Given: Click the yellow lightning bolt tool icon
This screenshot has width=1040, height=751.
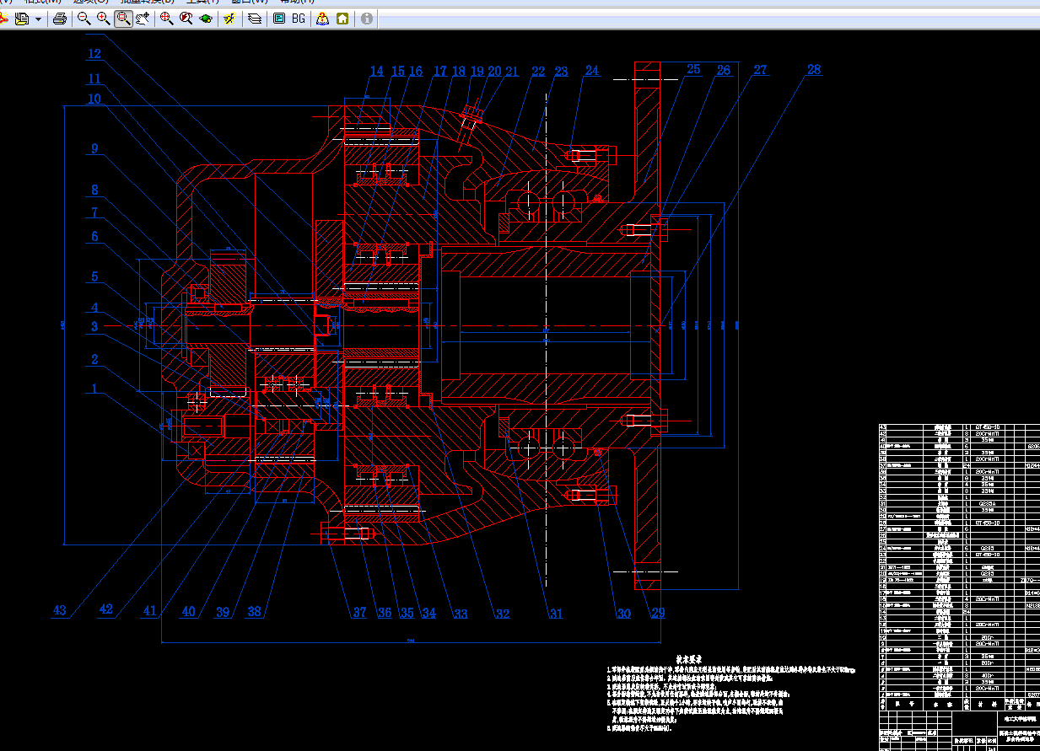Looking at the screenshot, I should coord(229,18).
